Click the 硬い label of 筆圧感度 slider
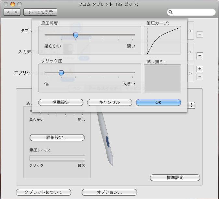 pyautogui.click(x=131, y=46)
